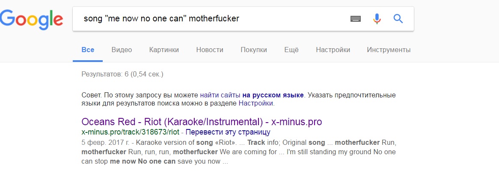Expand the Инструменты search tools
This screenshot has height=176, width=499.
[x=389, y=50]
